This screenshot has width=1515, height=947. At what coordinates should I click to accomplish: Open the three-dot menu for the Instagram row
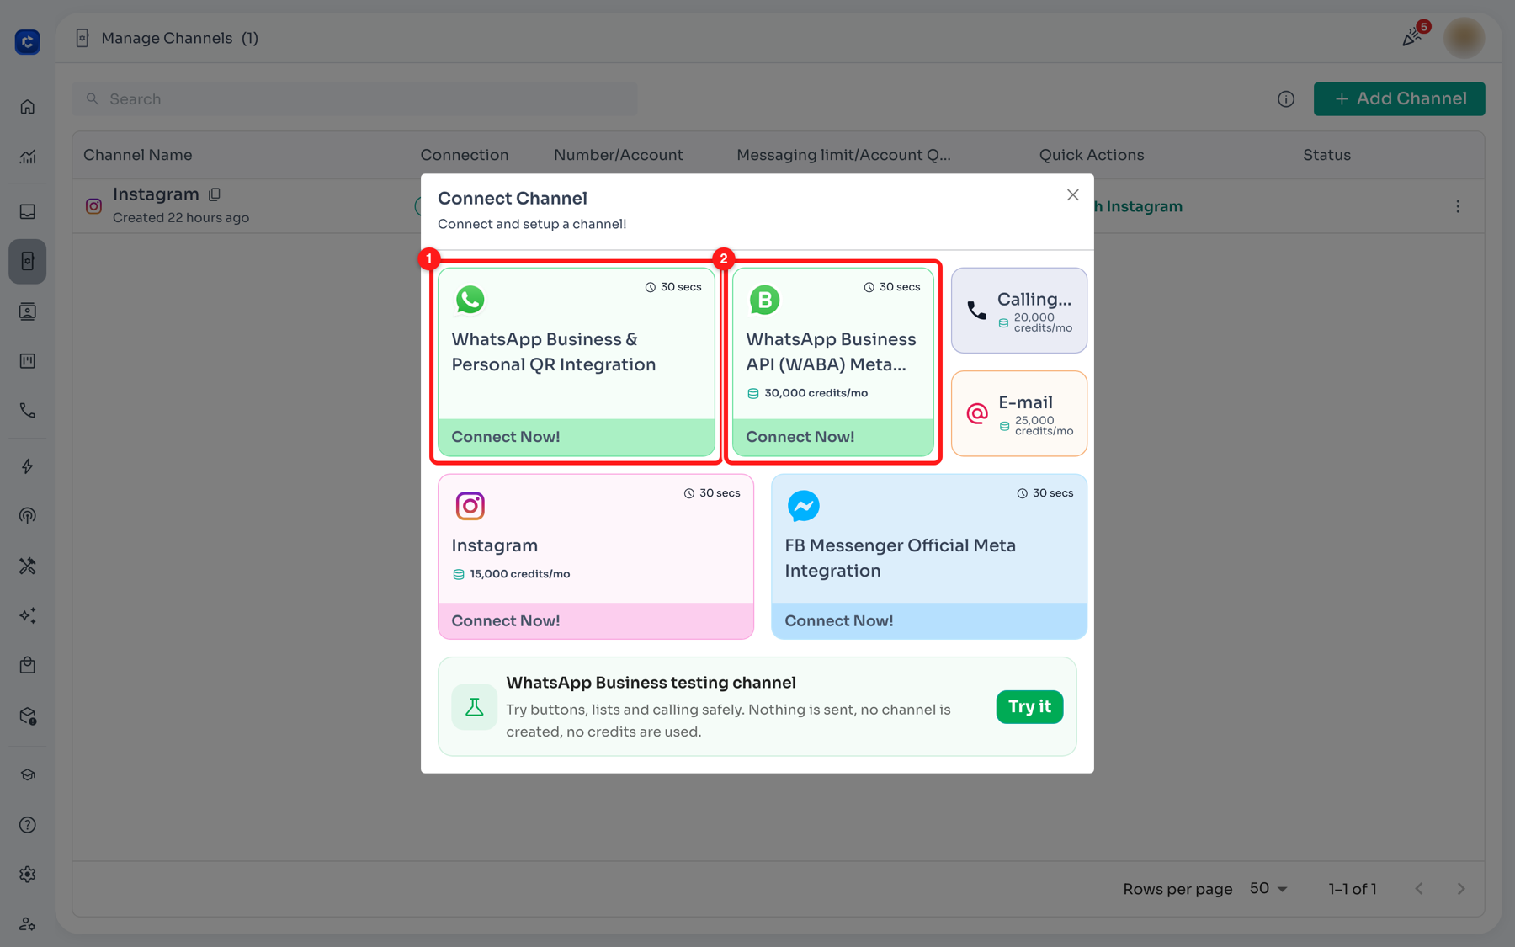click(x=1458, y=206)
